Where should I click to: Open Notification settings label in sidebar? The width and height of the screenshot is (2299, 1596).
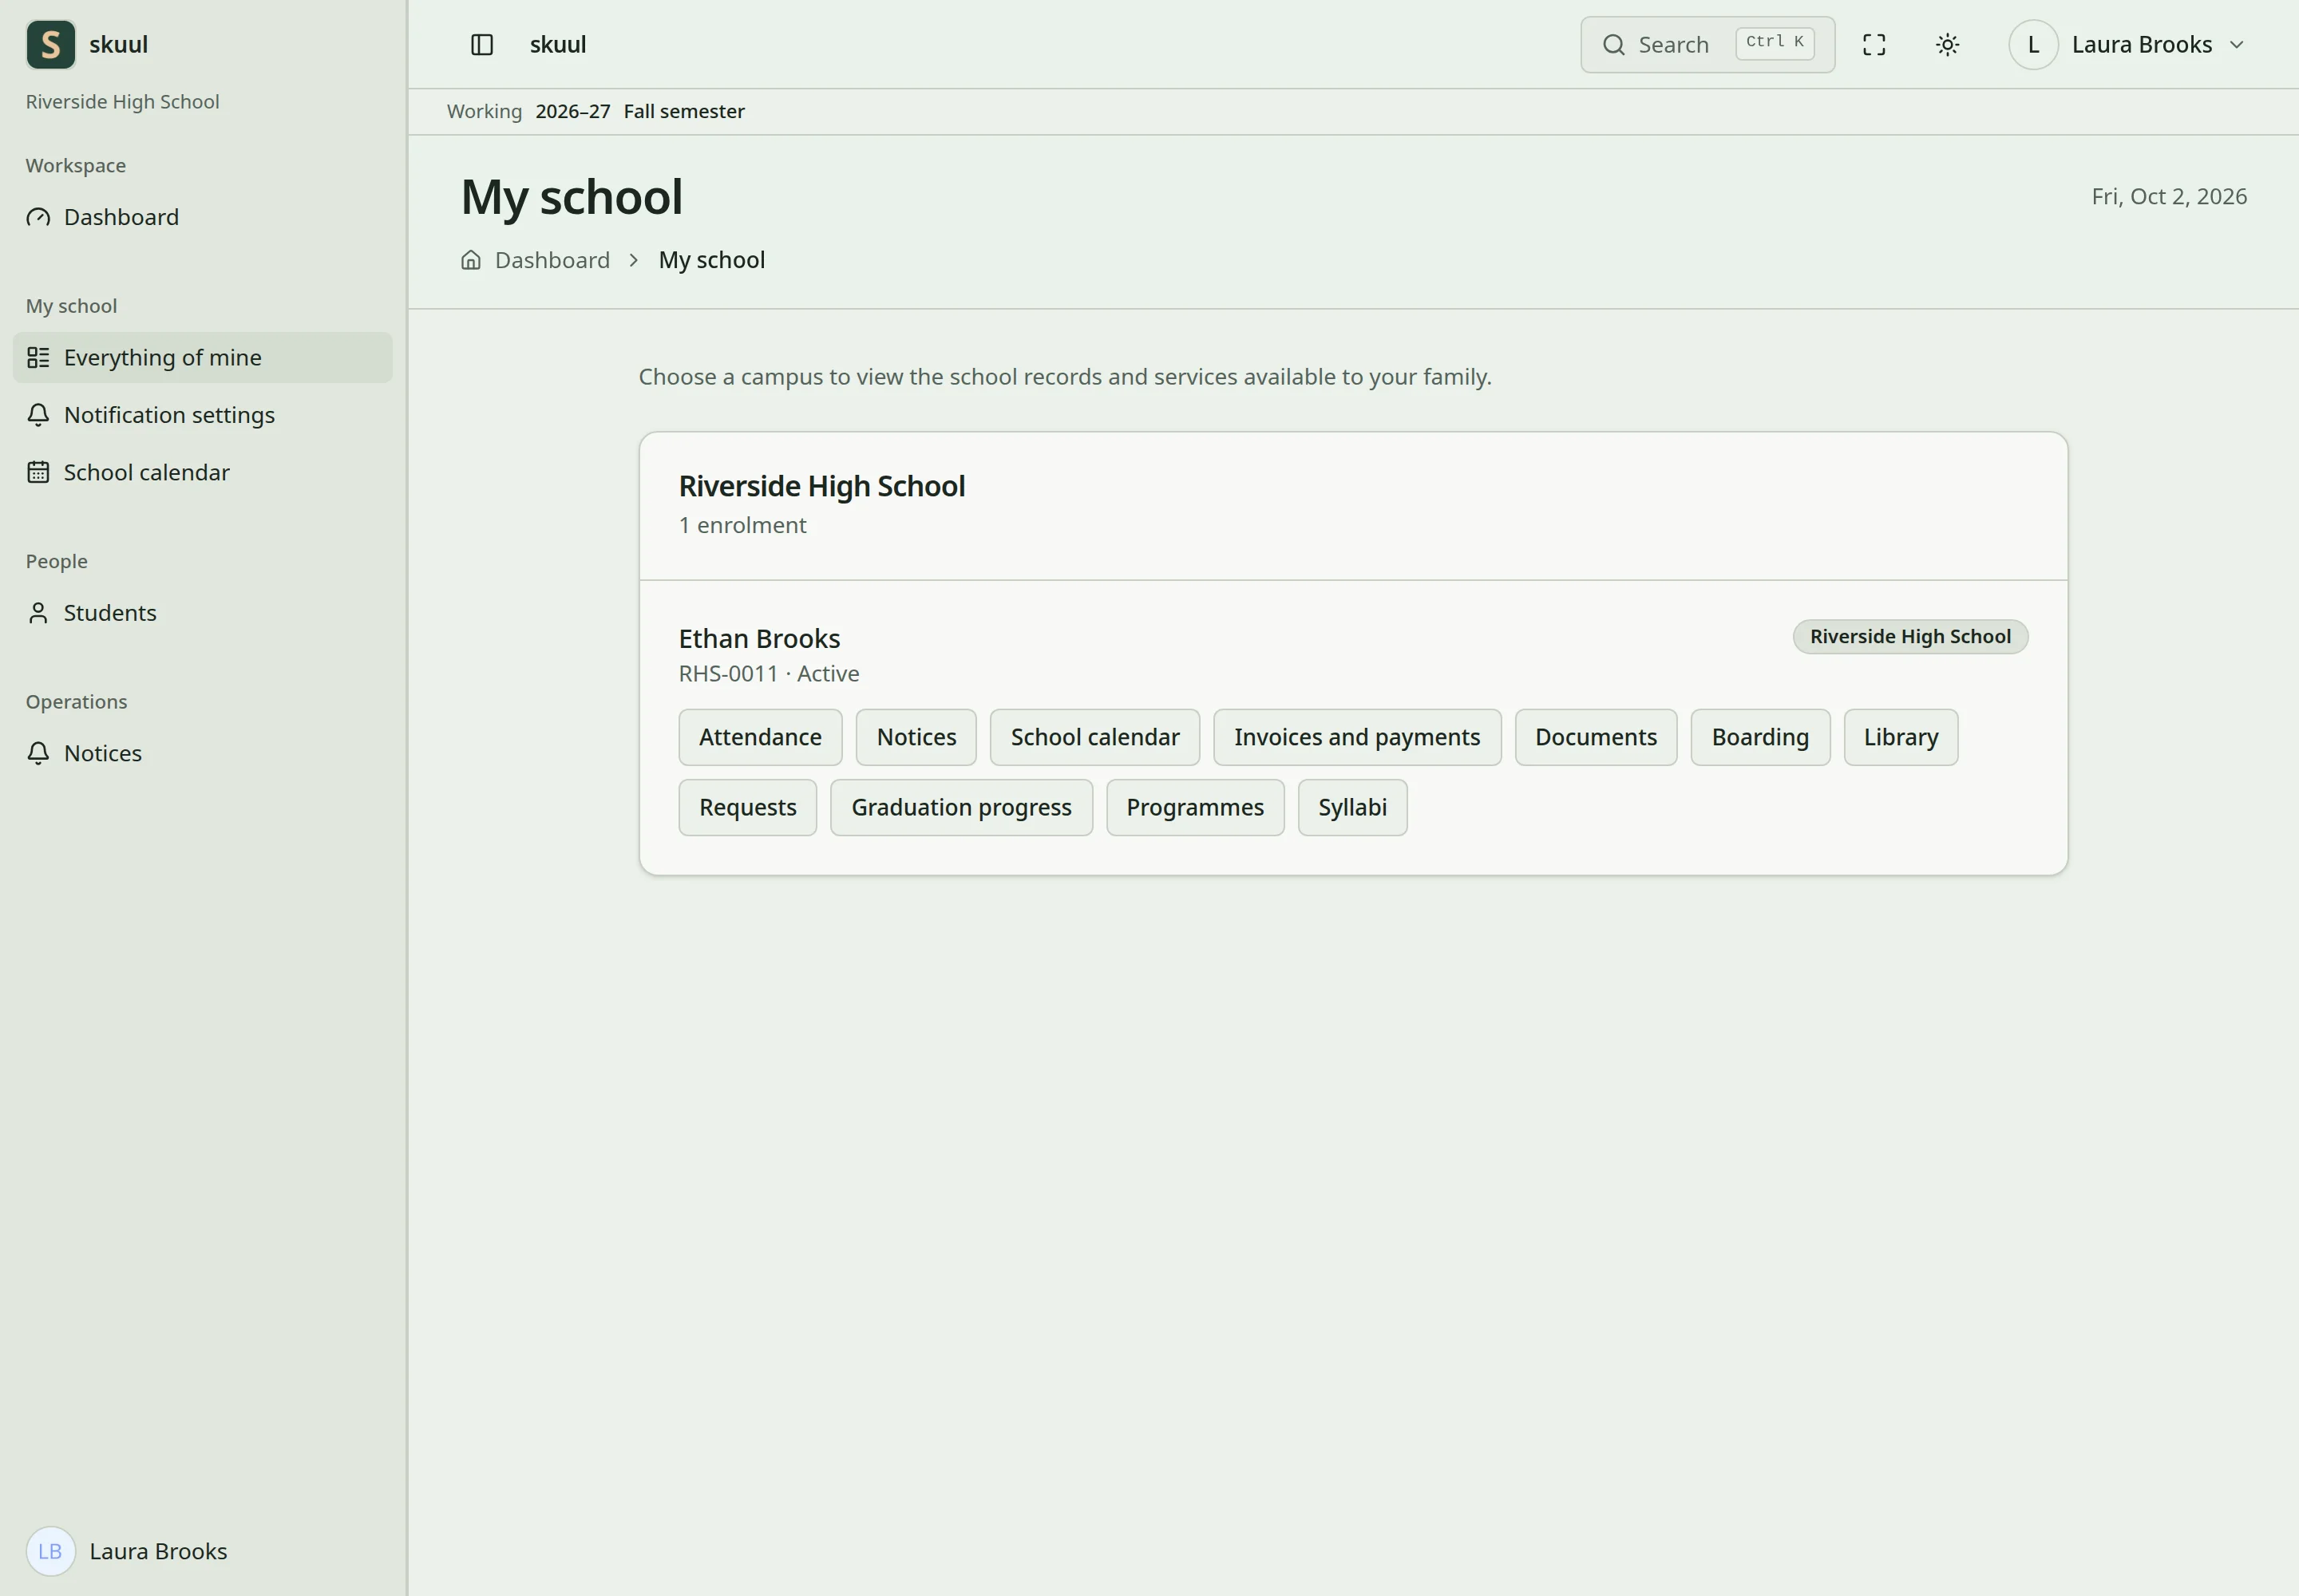(169, 415)
